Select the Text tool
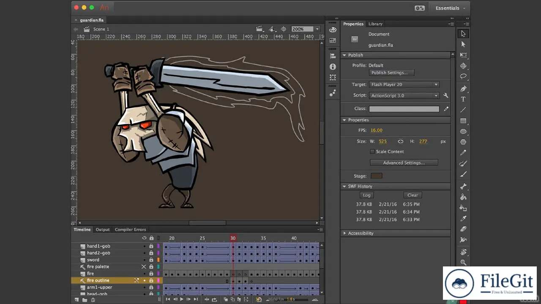 (463, 99)
